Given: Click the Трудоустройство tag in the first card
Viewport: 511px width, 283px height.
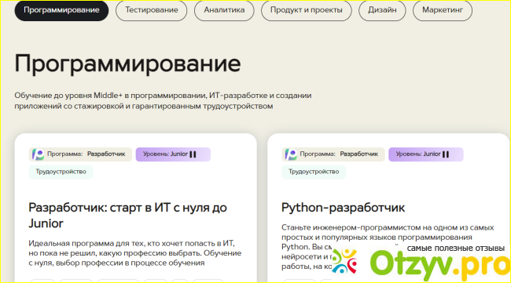Looking at the screenshot, I should pos(61,172).
